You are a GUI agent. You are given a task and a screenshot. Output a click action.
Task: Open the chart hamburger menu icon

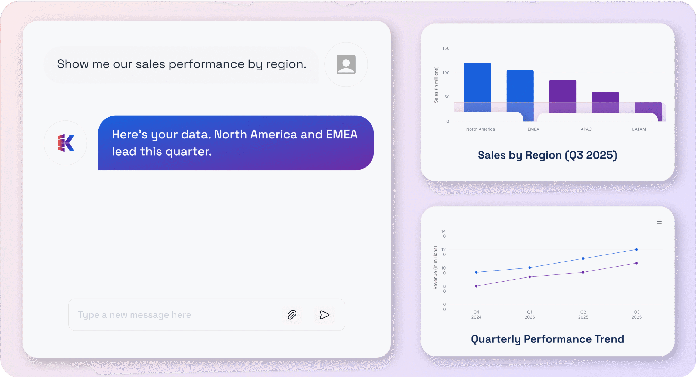point(659,222)
